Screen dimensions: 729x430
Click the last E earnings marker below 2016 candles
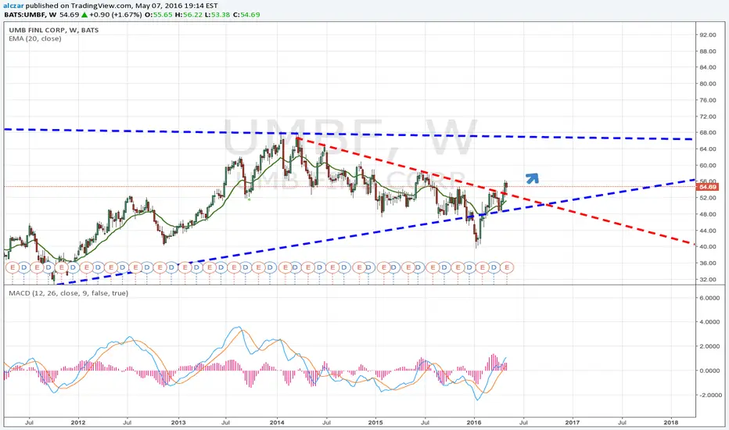(507, 267)
